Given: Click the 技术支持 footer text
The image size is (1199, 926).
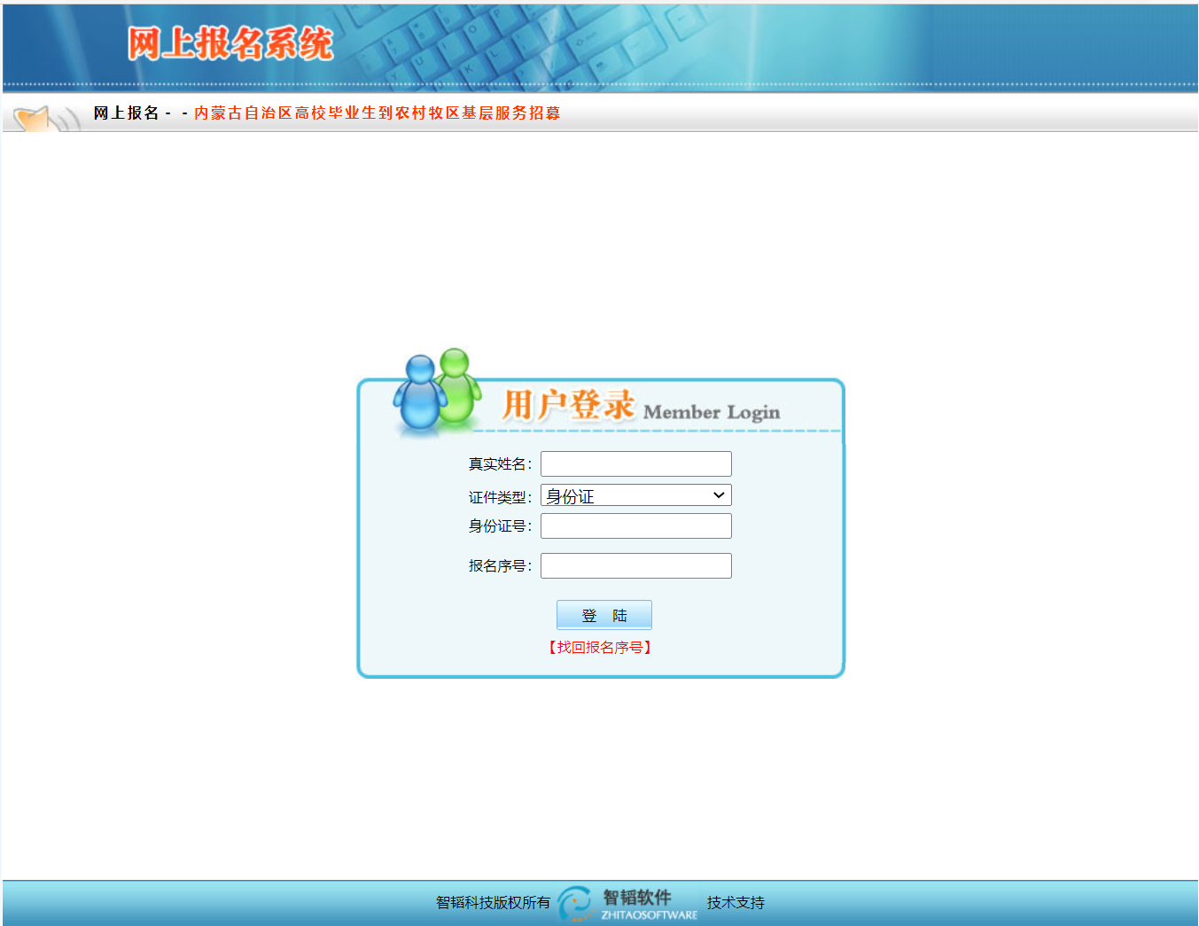Looking at the screenshot, I should [736, 903].
